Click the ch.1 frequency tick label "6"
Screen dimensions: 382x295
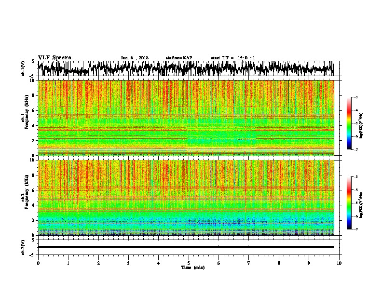(x=34, y=110)
